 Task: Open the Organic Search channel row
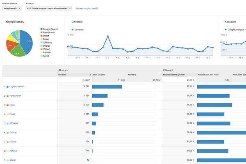(x=18, y=87)
